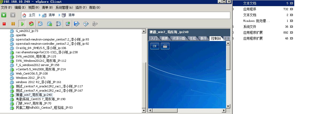Viewport: 336px width, 114px height.
Task: Click the red Power Off toolbar icon
Action: point(4,24)
